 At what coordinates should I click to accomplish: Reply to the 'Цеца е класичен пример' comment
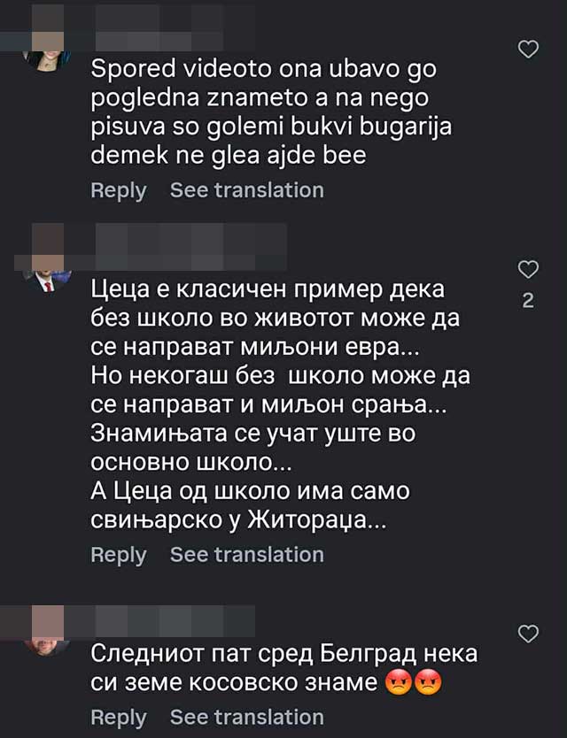[x=118, y=555]
